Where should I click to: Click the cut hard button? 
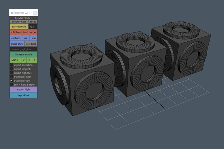16,38
